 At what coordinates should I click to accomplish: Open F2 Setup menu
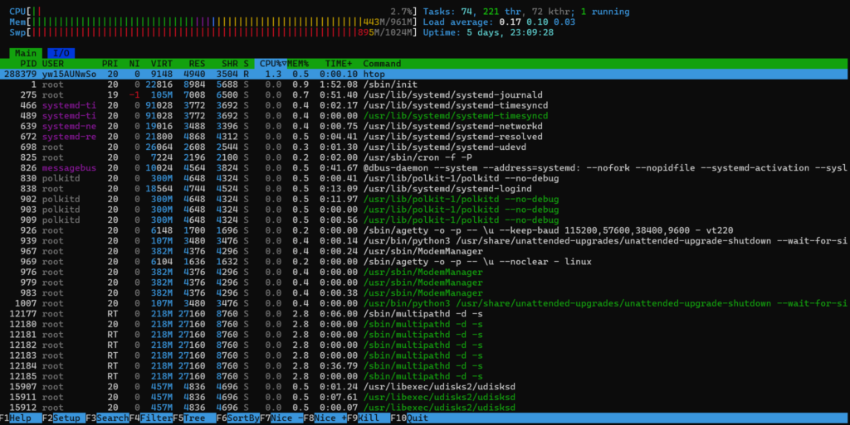click(64, 418)
